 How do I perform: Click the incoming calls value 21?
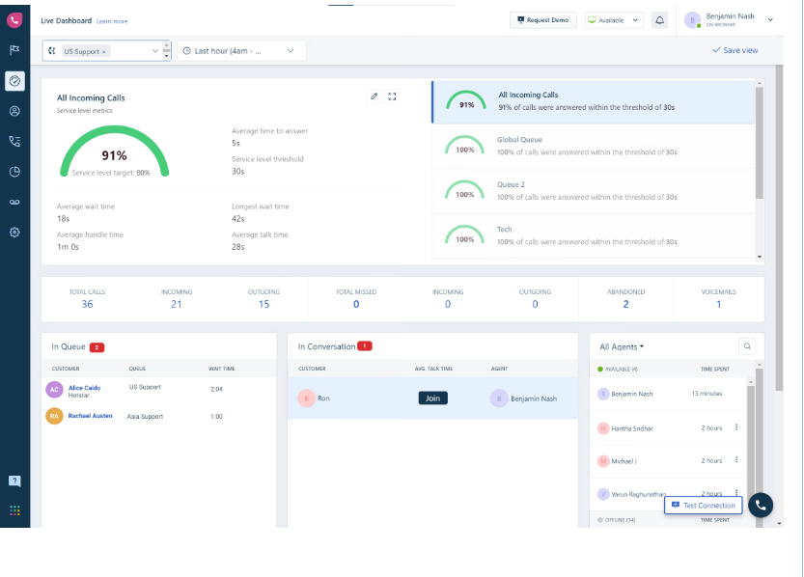tap(177, 304)
